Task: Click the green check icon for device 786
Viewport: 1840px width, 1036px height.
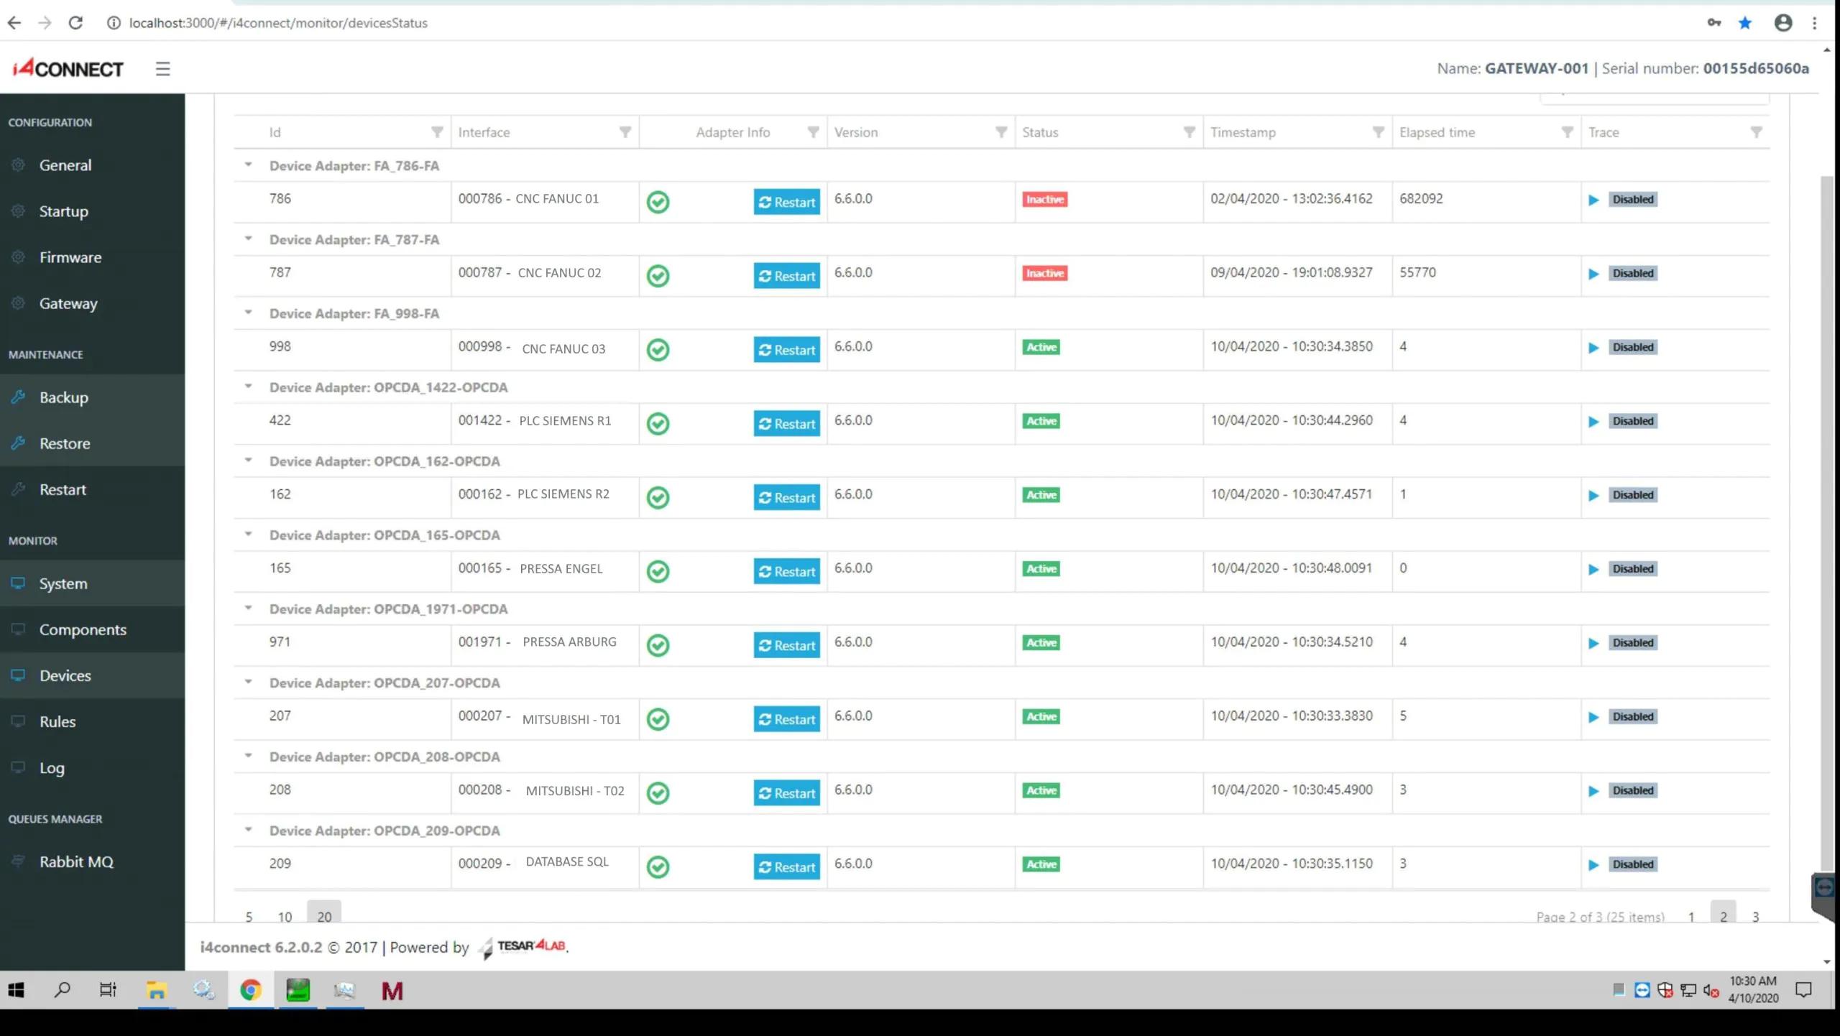Action: 658,202
